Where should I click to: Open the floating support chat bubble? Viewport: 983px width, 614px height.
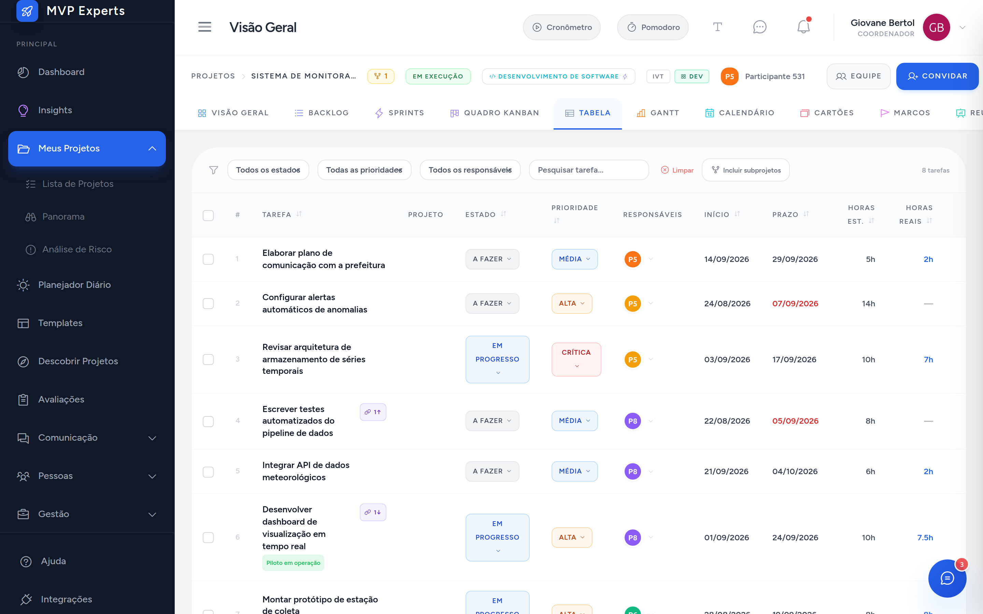point(947,578)
